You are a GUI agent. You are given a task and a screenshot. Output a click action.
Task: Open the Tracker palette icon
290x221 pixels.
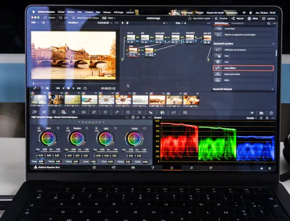[139, 112]
